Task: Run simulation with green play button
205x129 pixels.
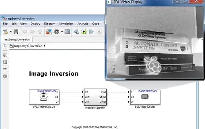Action: [x=84, y=32]
